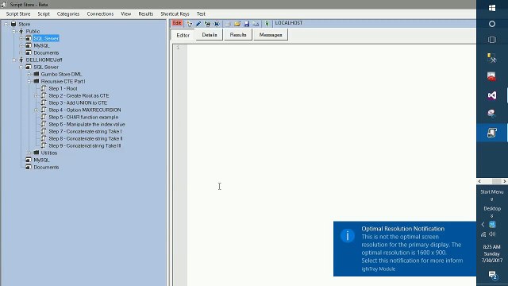Open the Results menu in menu bar
Image resolution: width=508 pixels, height=286 pixels.
point(145,14)
